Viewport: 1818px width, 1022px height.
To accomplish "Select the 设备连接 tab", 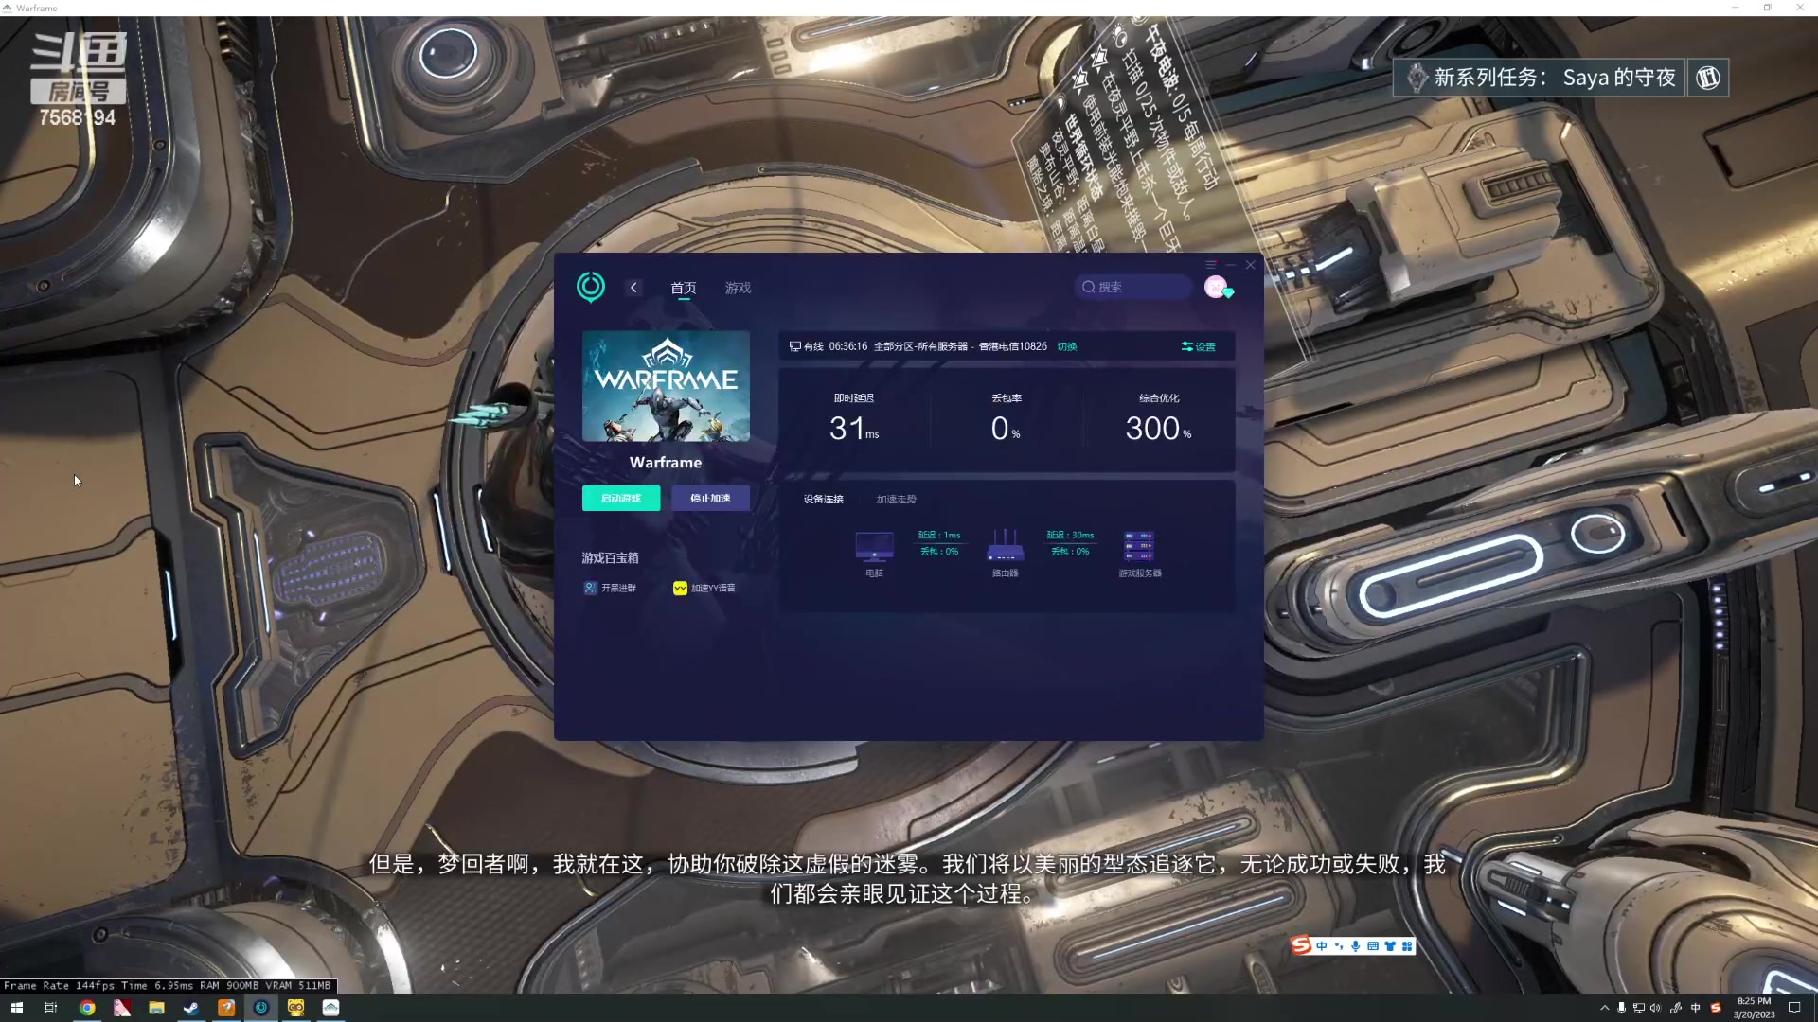I will [823, 499].
